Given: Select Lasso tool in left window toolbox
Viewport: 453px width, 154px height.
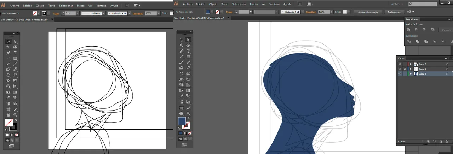Looking at the screenshot, I should pos(15,47).
